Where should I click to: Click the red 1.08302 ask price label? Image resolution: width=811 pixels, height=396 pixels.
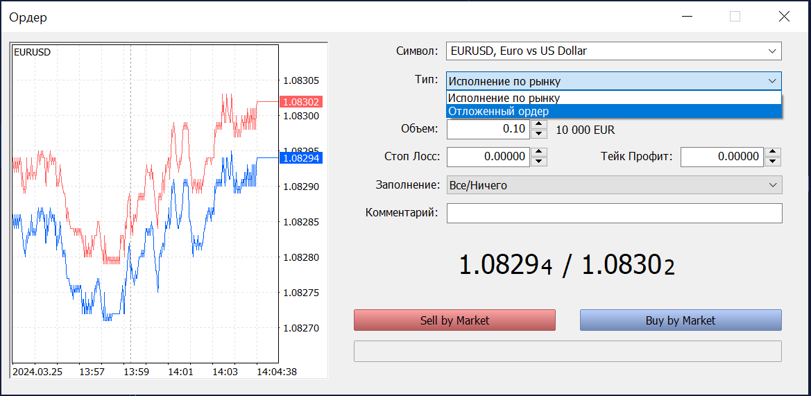pos(301,102)
